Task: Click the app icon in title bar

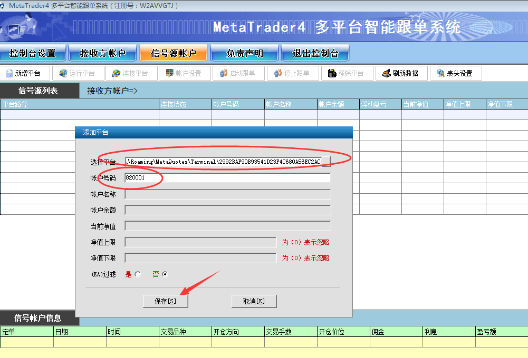Action: click(x=2, y=6)
